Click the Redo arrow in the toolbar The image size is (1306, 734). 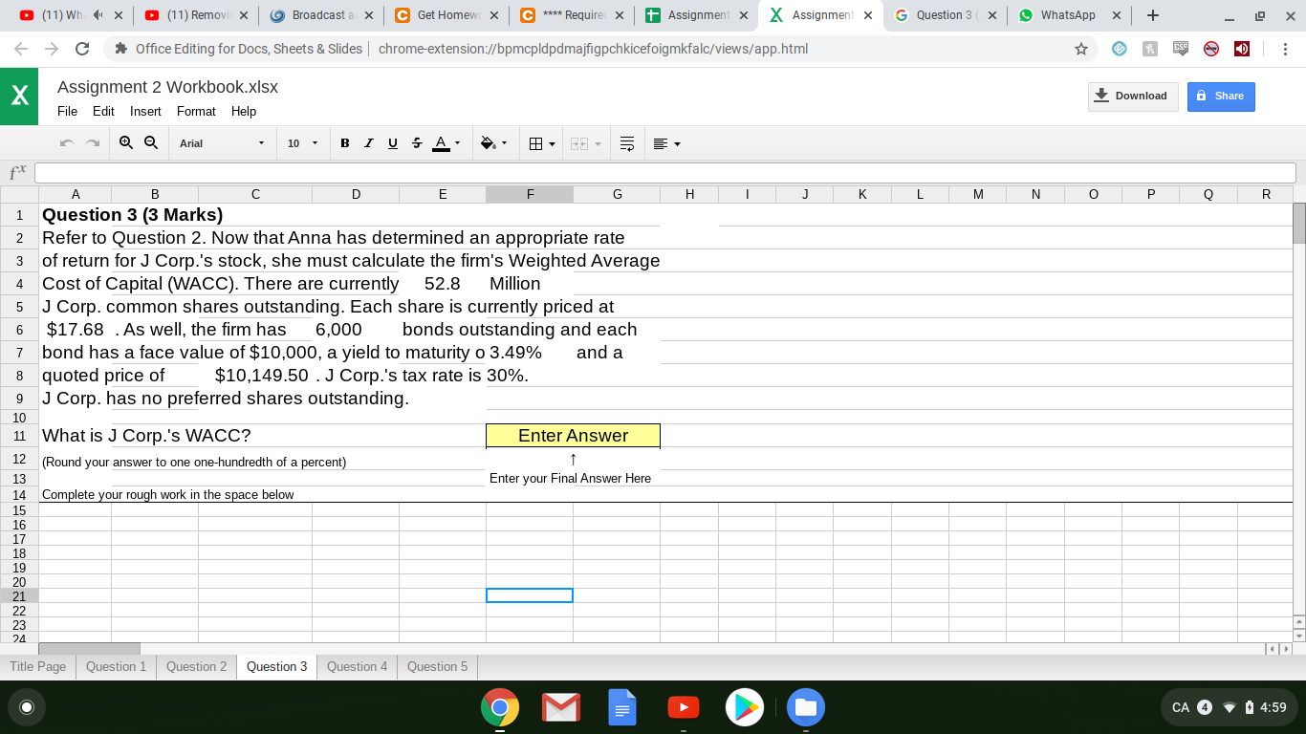click(94, 143)
